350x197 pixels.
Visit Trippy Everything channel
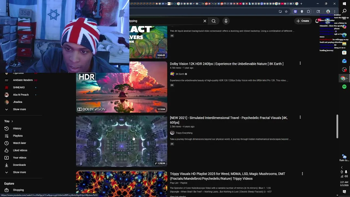tap(184, 133)
